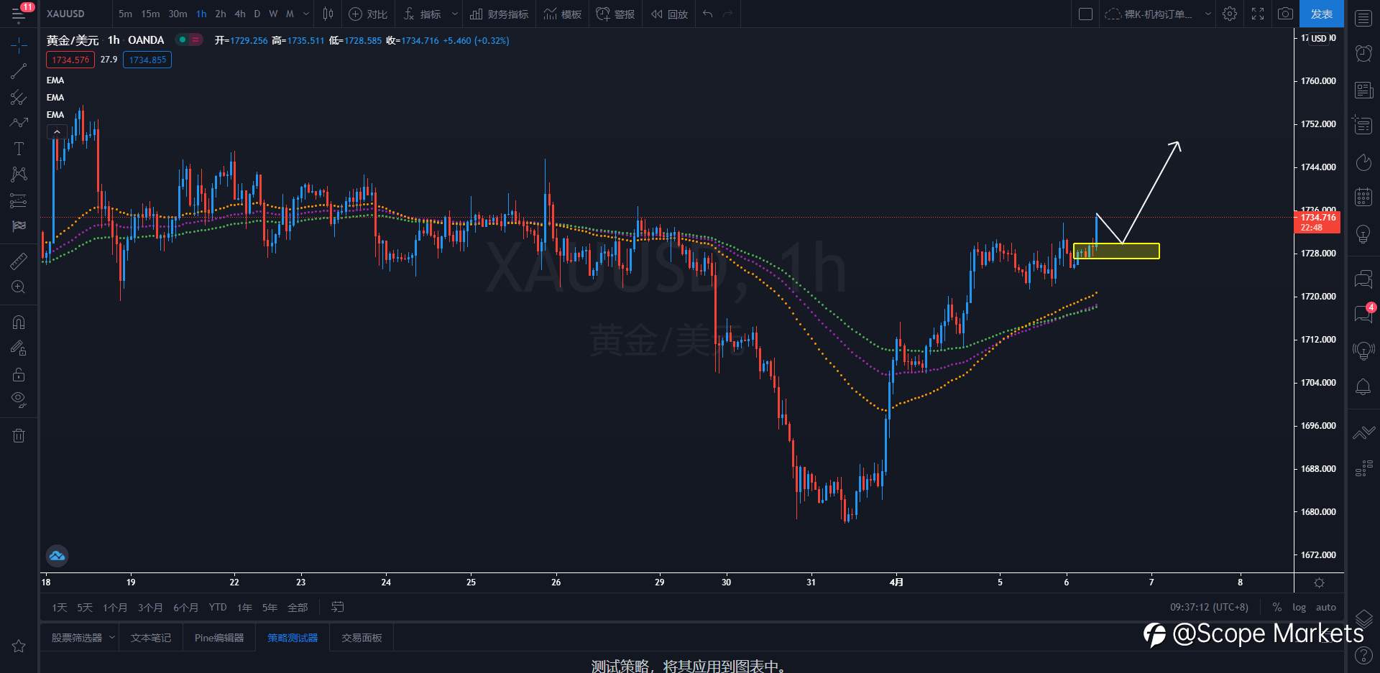Click the Compare symbol button
The width and height of the screenshot is (1380, 673).
pos(368,14)
